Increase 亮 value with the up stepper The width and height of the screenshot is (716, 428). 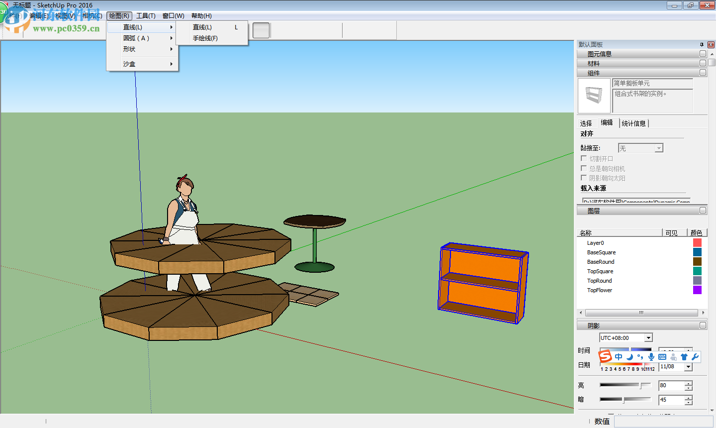tap(688, 383)
